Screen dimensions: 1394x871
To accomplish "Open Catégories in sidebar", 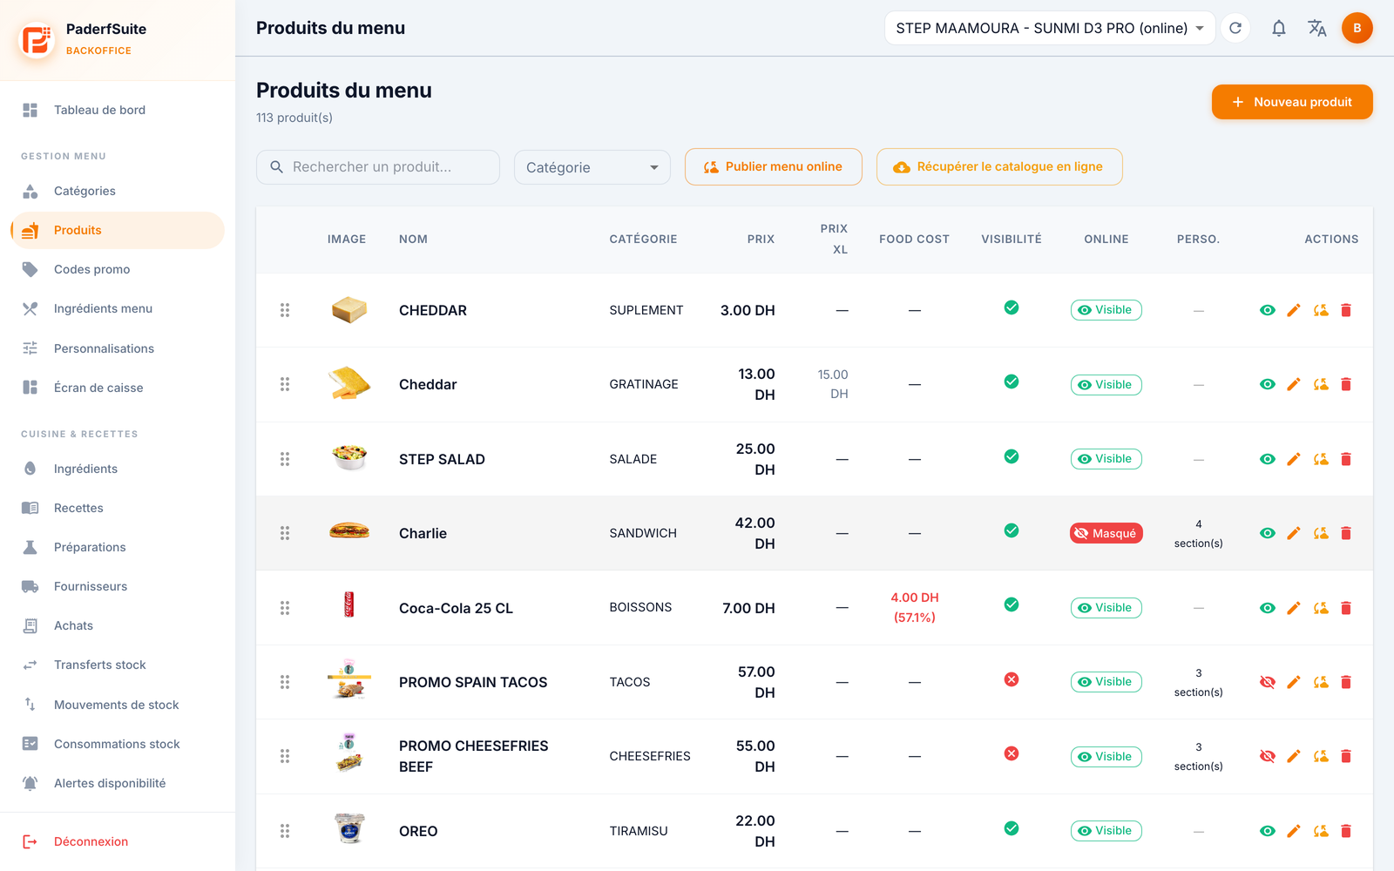I will tap(118, 191).
